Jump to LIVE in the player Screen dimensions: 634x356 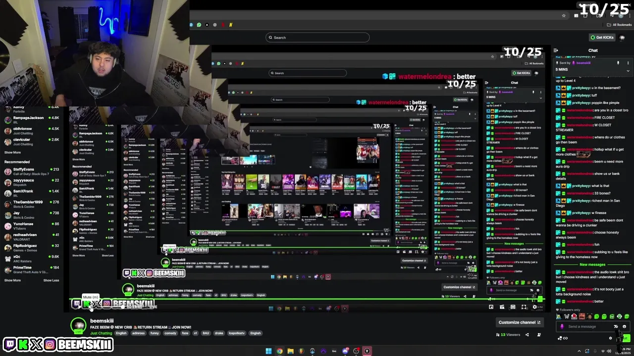coord(153,307)
